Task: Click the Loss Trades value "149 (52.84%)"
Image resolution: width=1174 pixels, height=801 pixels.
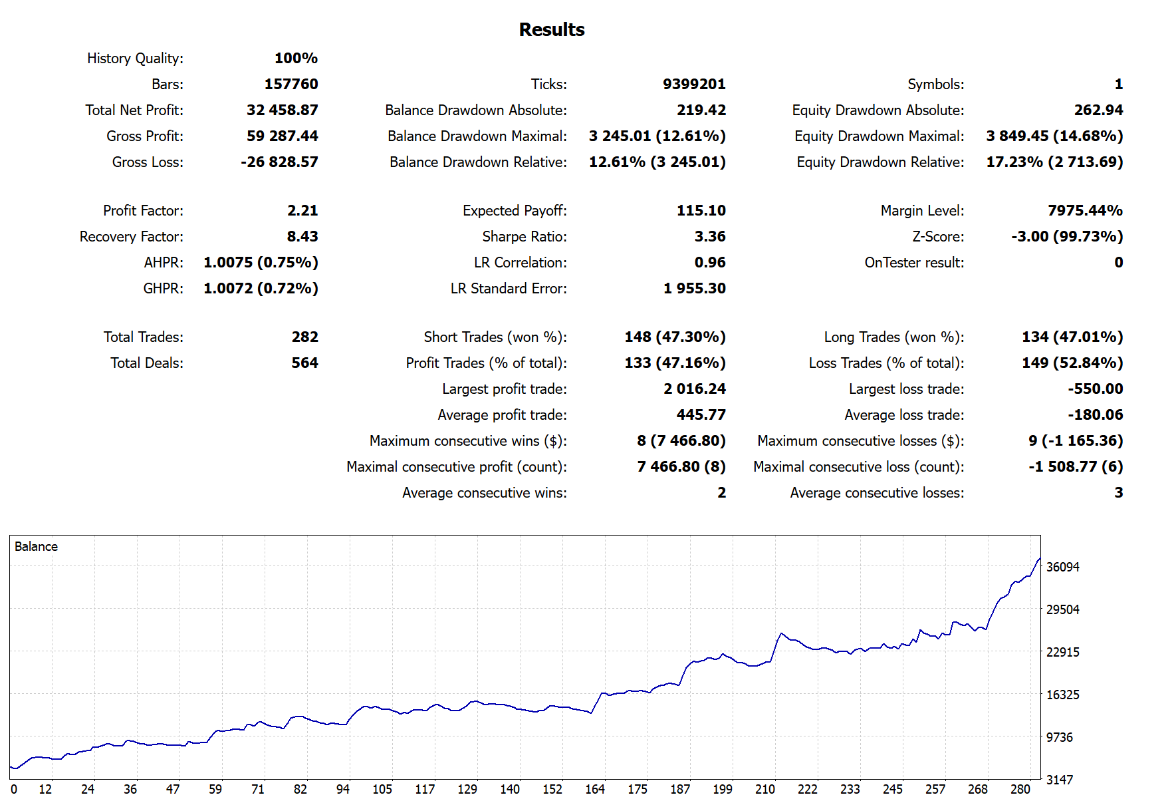Action: (1073, 363)
